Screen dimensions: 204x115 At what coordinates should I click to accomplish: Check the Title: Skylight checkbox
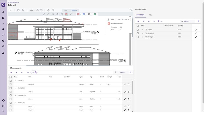[x=137, y=37]
